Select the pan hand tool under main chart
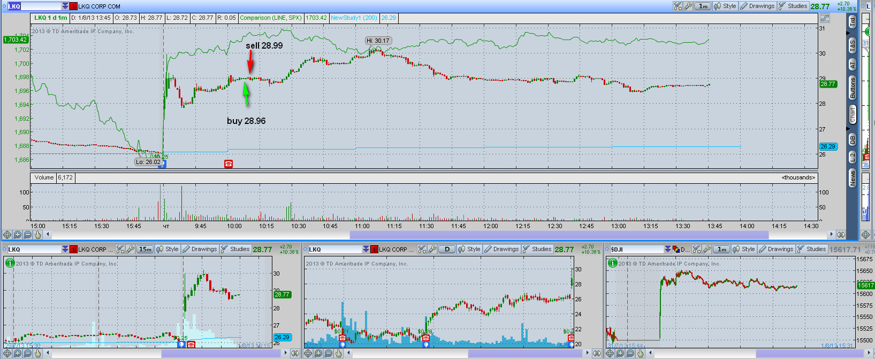875x359 pixels. click(x=38, y=235)
